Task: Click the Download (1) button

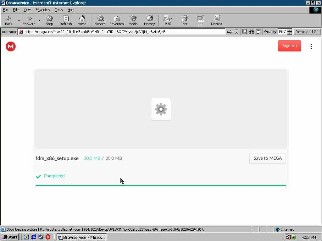Action: tap(307, 32)
